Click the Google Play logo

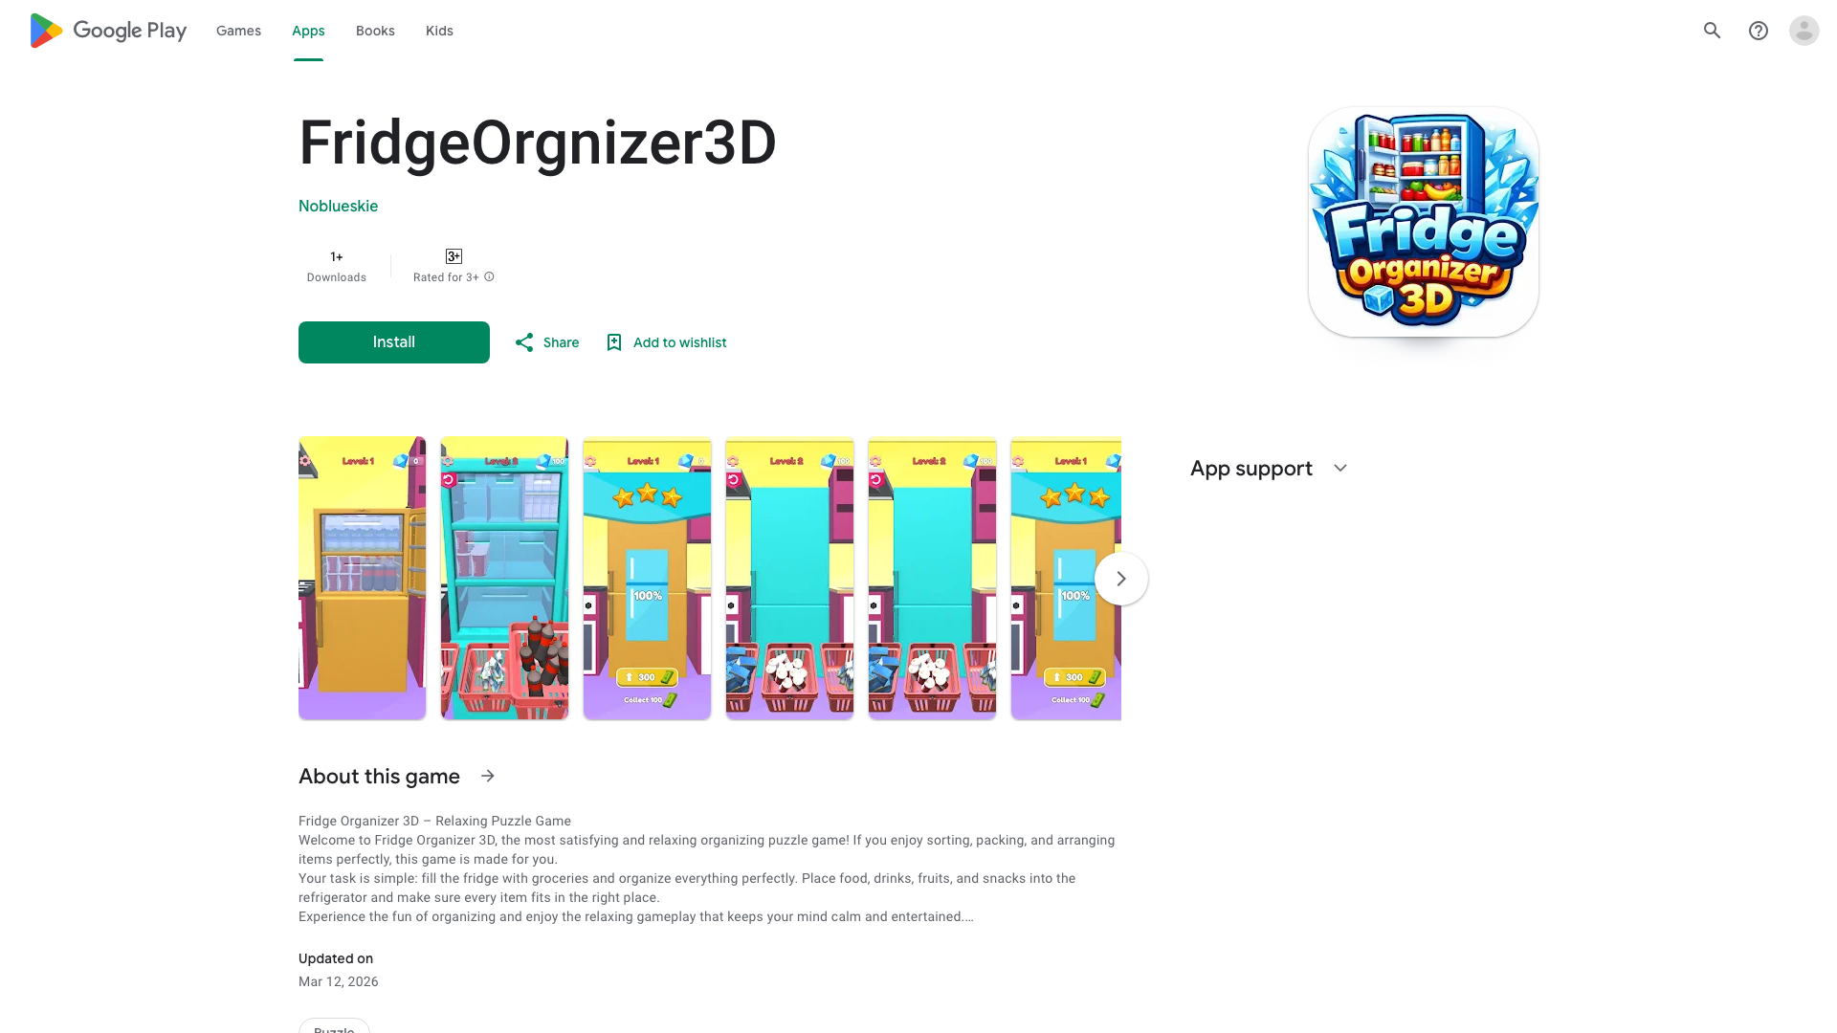pyautogui.click(x=108, y=31)
